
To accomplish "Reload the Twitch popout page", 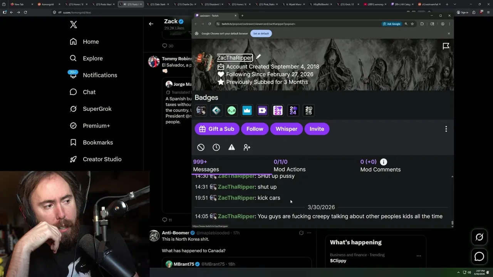I will (210, 24).
